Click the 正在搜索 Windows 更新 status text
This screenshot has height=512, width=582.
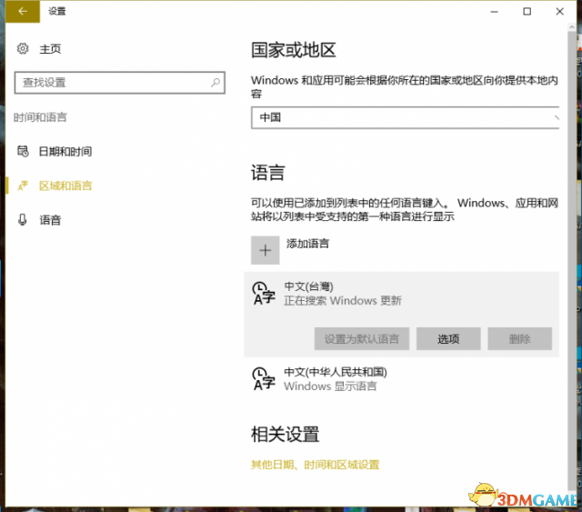[343, 300]
